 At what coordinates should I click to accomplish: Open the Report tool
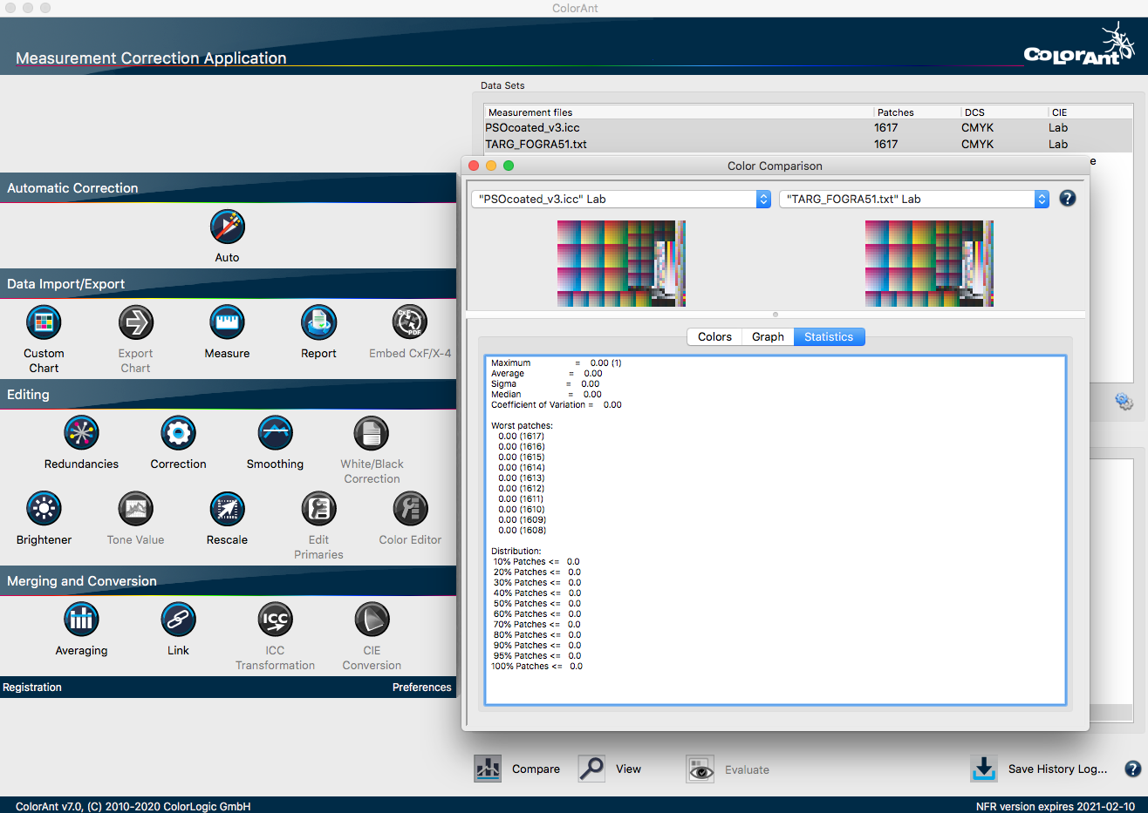coord(318,323)
